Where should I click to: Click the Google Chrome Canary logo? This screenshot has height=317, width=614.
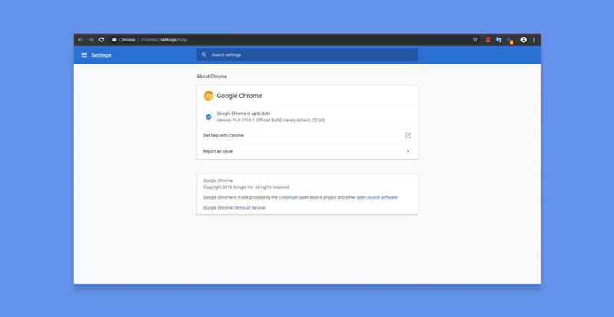click(x=208, y=96)
